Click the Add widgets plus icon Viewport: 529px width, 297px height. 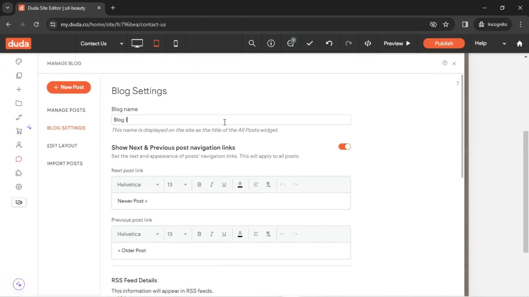click(19, 89)
